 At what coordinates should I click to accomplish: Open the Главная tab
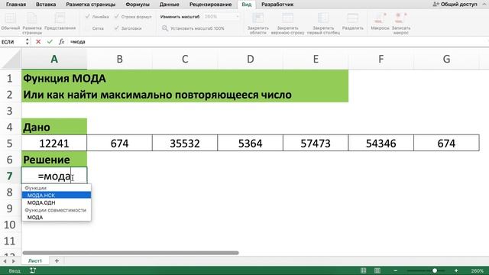[x=16, y=5]
